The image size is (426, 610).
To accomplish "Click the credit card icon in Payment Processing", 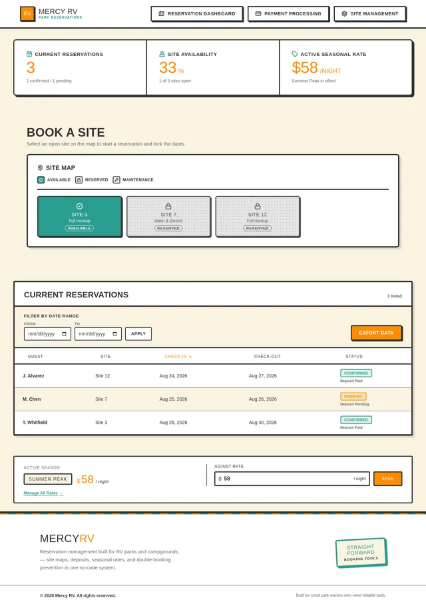I will pyautogui.click(x=258, y=13).
